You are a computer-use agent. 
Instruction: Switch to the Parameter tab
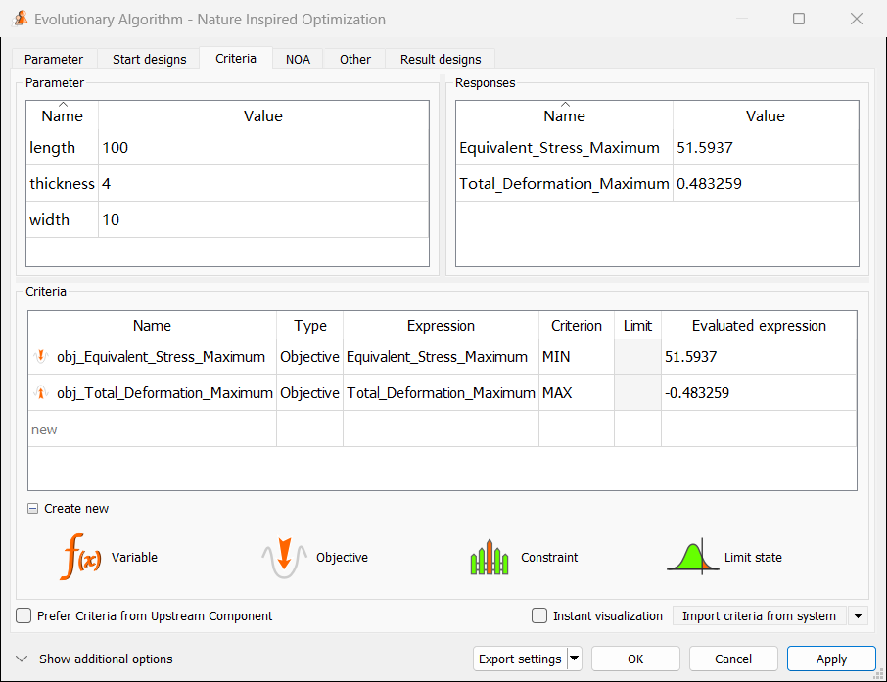pos(54,59)
